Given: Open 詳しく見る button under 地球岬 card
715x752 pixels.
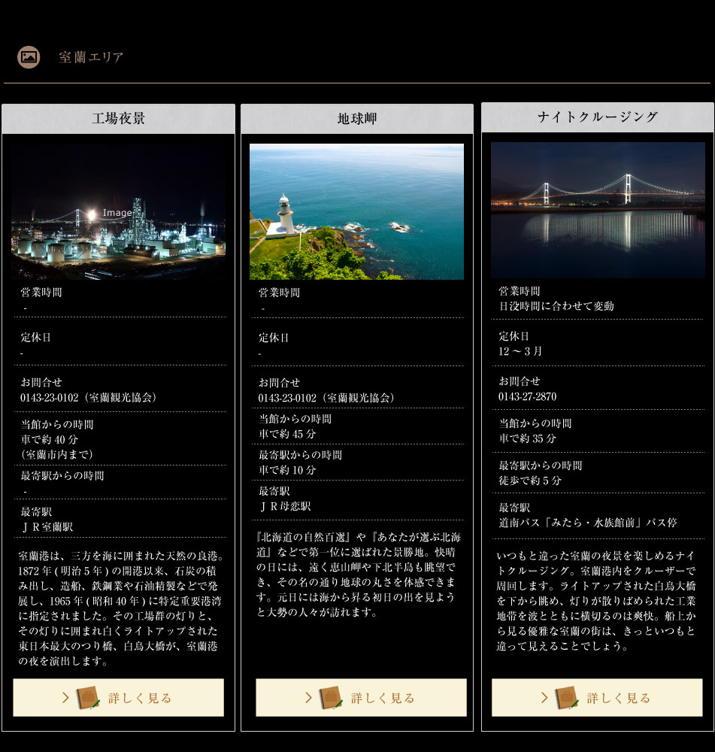Looking at the screenshot, I should pos(361,697).
